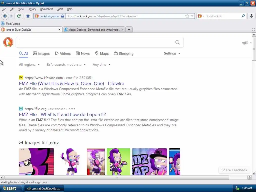
Task: Click the magnifier in browser search box
Action: pos(243,16)
